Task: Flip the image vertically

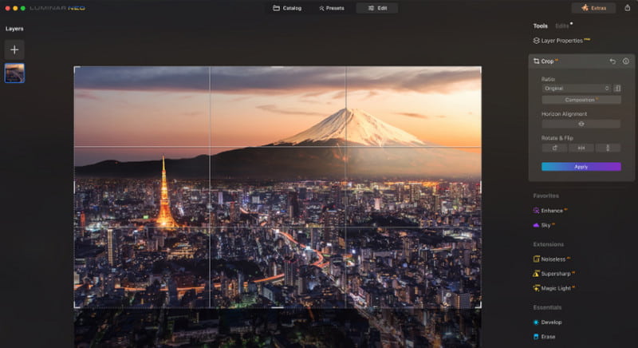Action: click(608, 148)
